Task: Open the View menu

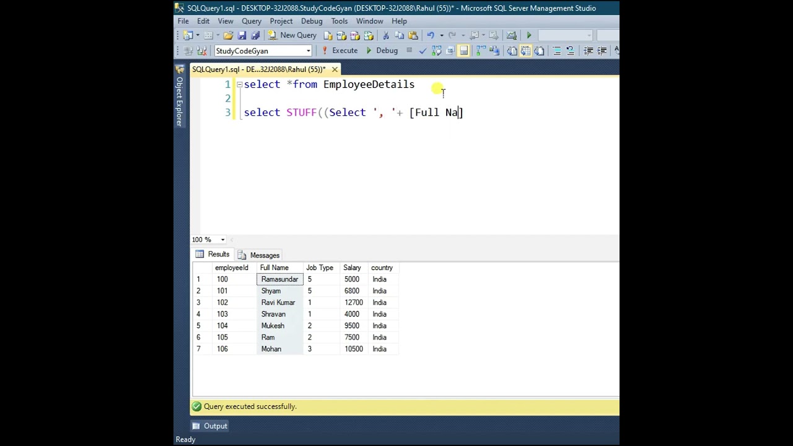Action: [x=226, y=21]
